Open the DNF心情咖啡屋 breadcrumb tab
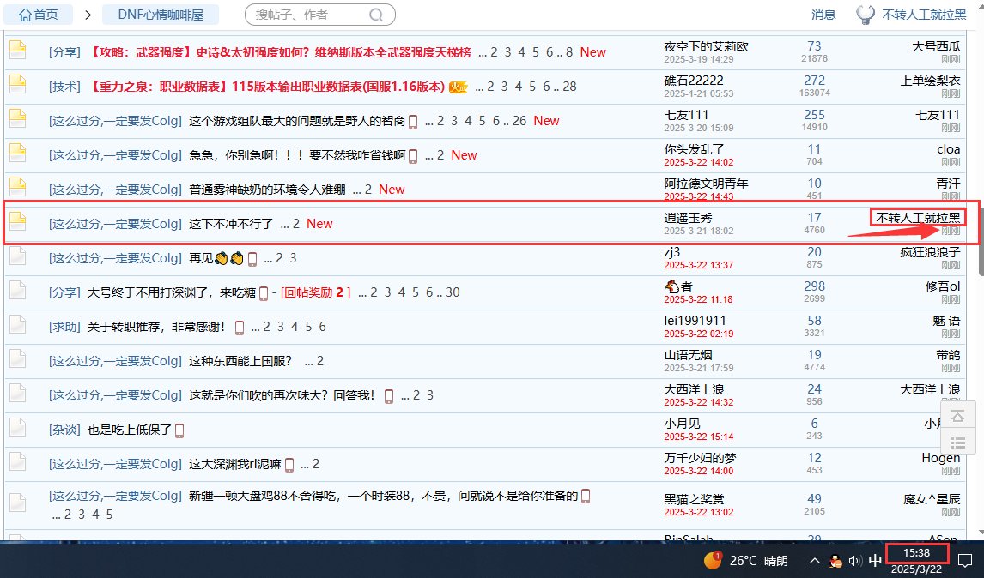The height and width of the screenshot is (578, 984). [x=161, y=15]
